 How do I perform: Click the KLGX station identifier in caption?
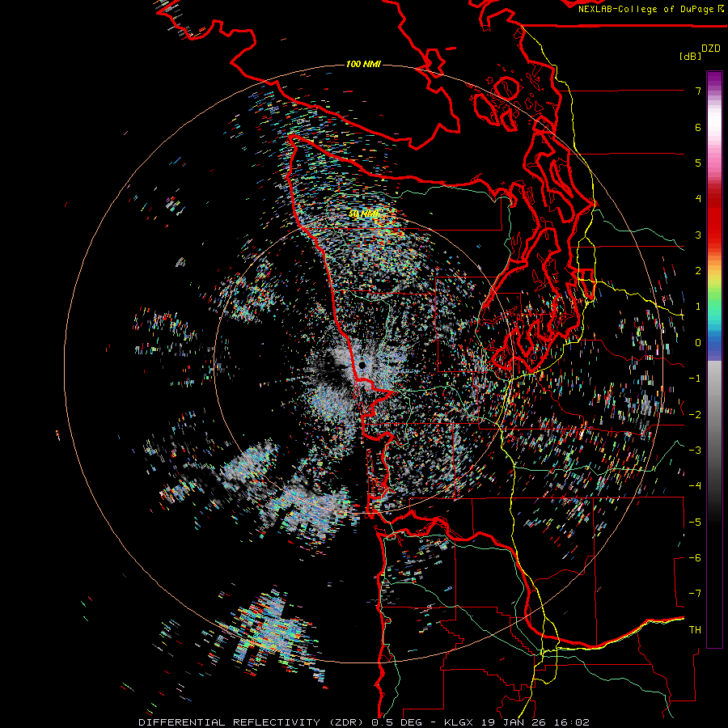pyautogui.click(x=459, y=722)
